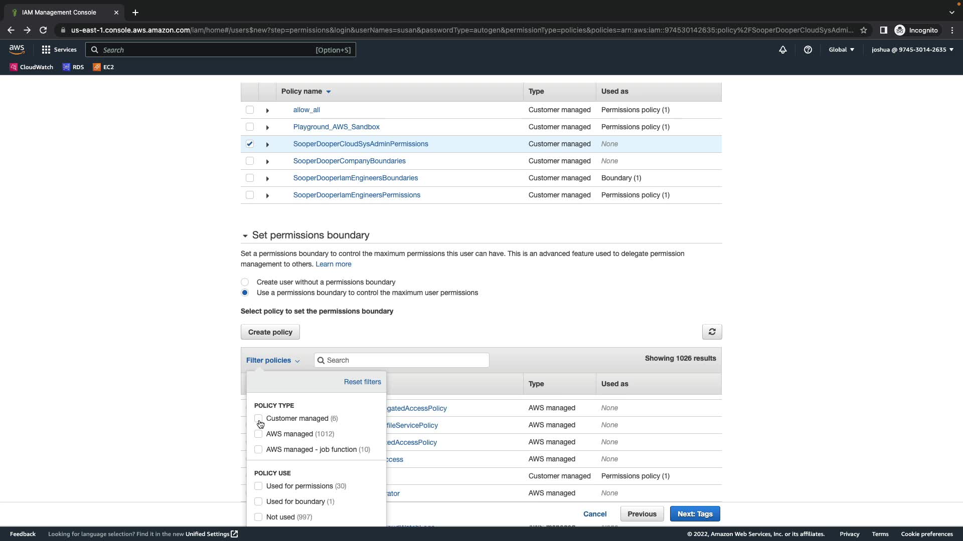Open the RDS bookmark shortcut
This screenshot has width=963, height=541.
[73, 67]
